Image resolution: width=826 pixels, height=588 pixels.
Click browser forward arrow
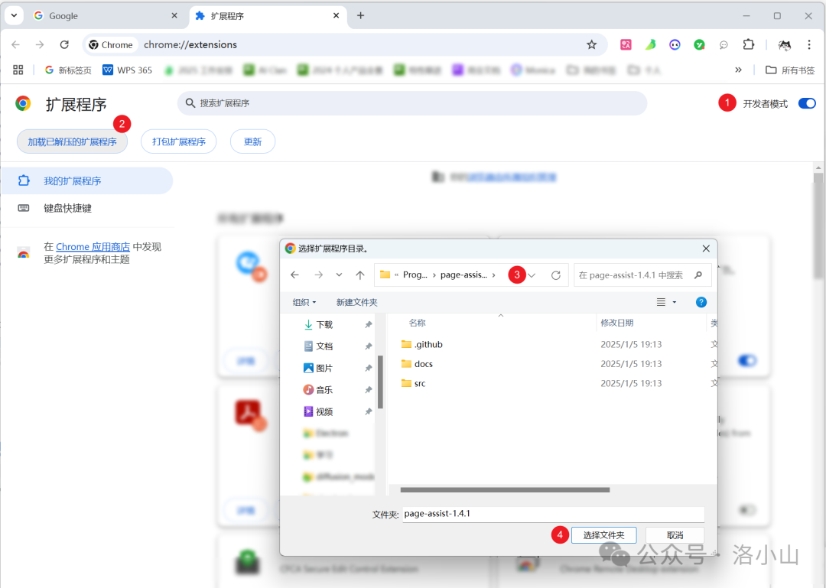(x=40, y=45)
